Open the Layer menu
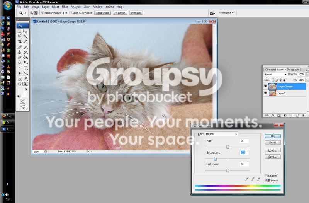Viewport: 309px width, 203px height. click(45, 7)
